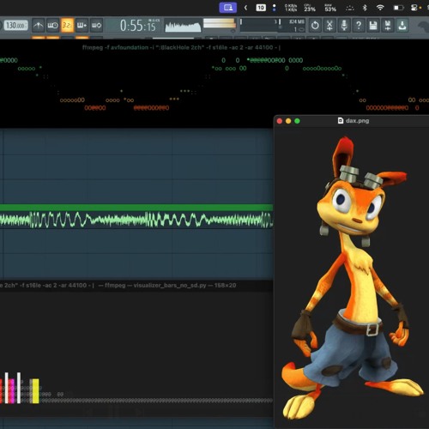Close the dax.png preview window
This screenshot has width=429, height=429.
280,121
